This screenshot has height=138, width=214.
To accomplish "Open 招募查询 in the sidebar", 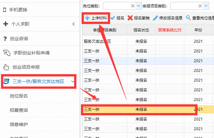I will (x=18, y=110).
